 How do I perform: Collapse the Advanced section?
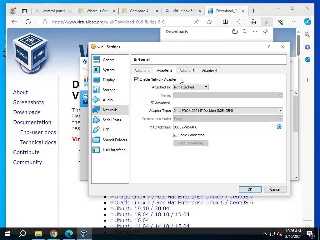(x=160, y=102)
